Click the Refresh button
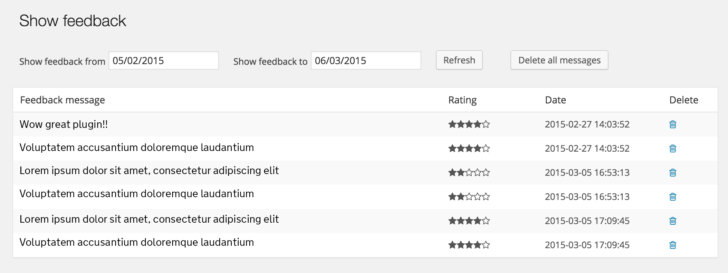This screenshot has height=273, width=728. pyautogui.click(x=459, y=60)
